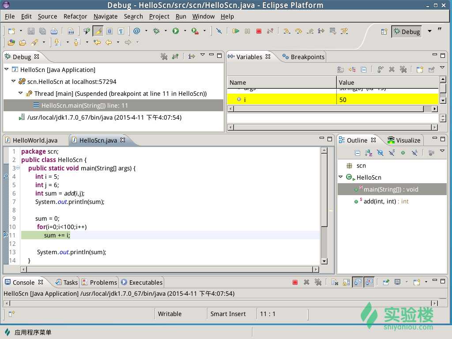Switch to the Visualize view tab
Image resolution: width=452 pixels, height=339 pixels.
tap(404, 140)
